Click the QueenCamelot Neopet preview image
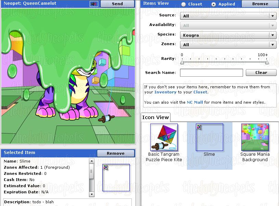Image resolution: width=279 pixels, height=206 pixels. point(68,76)
